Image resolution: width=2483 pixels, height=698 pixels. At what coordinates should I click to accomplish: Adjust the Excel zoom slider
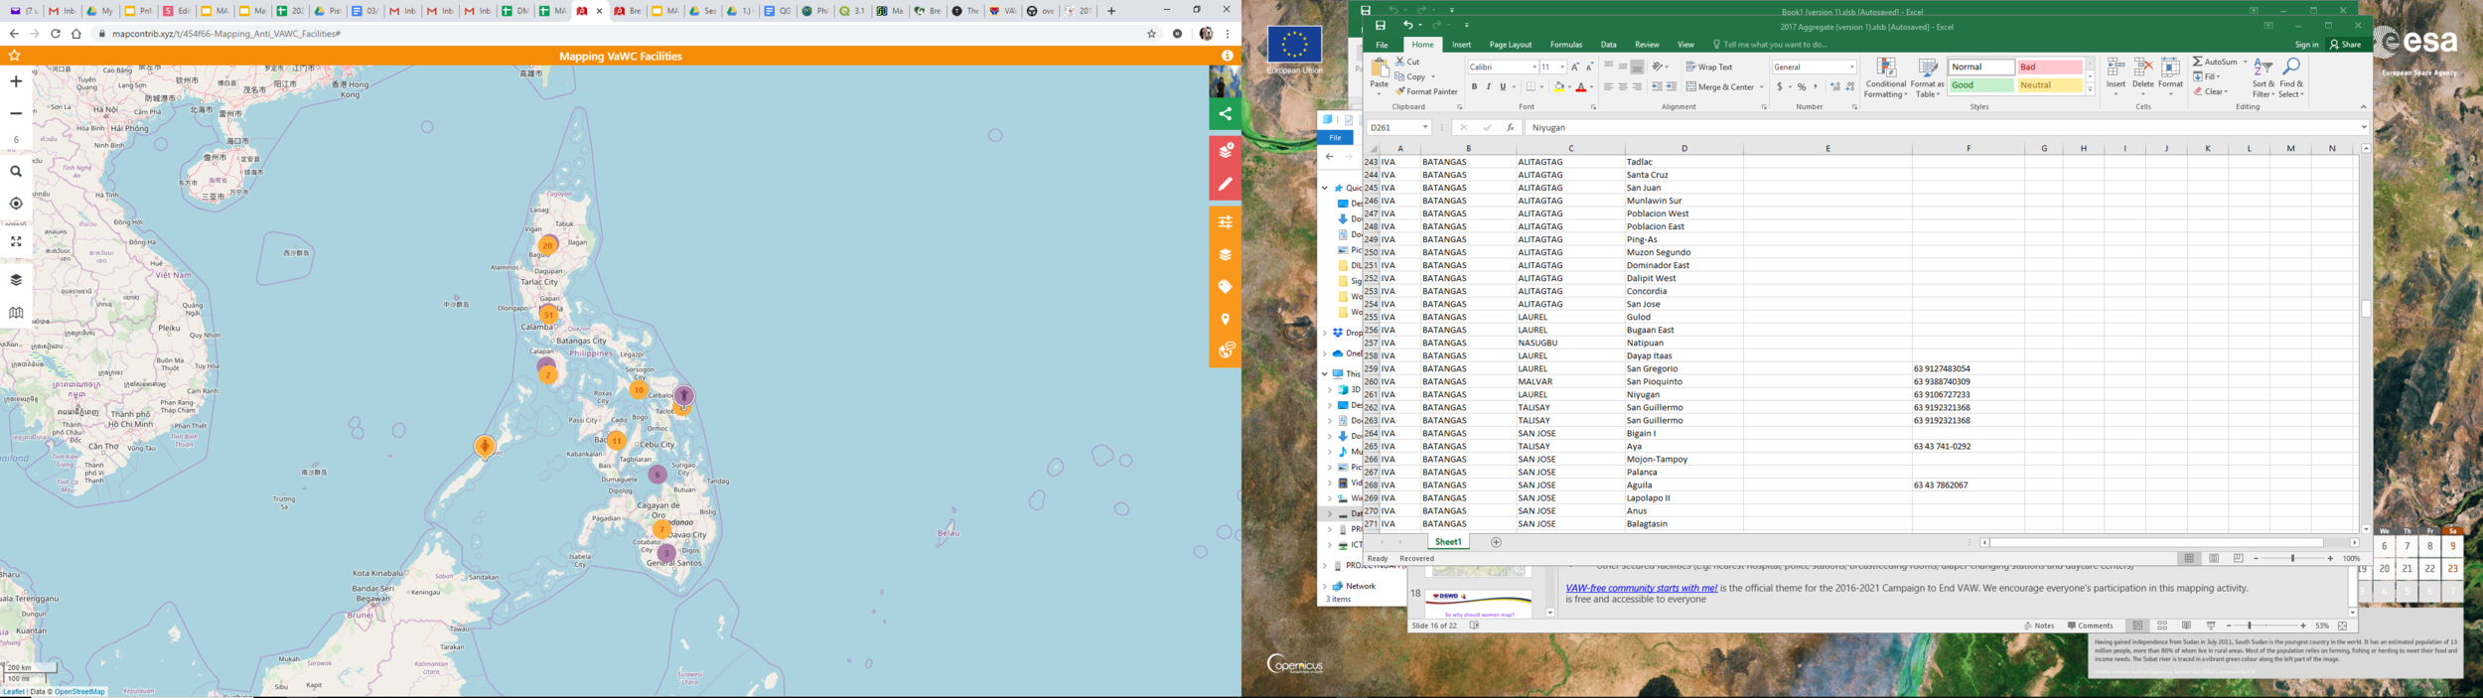click(2292, 558)
